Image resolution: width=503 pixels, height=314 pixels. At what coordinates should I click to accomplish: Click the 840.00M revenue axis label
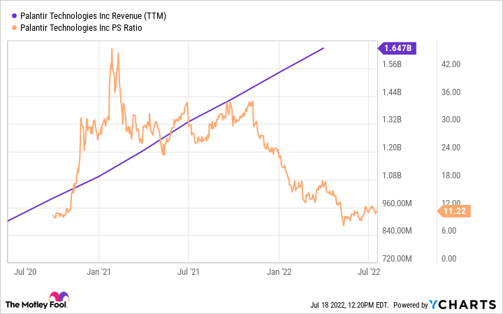point(397,231)
